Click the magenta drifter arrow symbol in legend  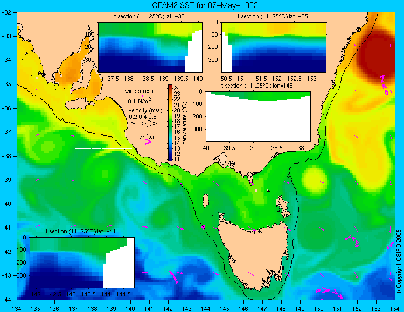tap(148, 141)
